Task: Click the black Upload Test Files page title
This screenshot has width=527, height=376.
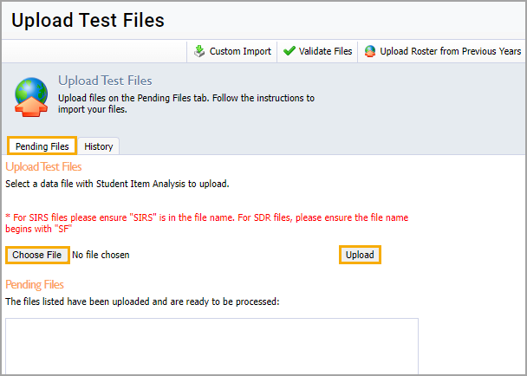Action: pyautogui.click(x=88, y=20)
